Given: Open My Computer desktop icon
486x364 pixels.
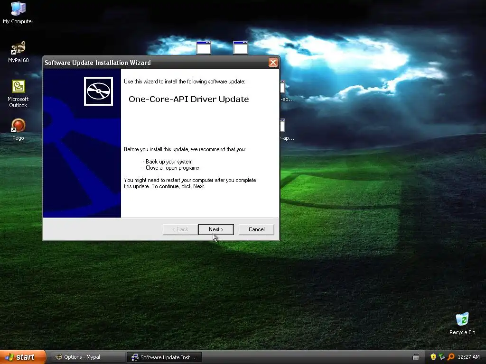Looking at the screenshot, I should point(18,13).
